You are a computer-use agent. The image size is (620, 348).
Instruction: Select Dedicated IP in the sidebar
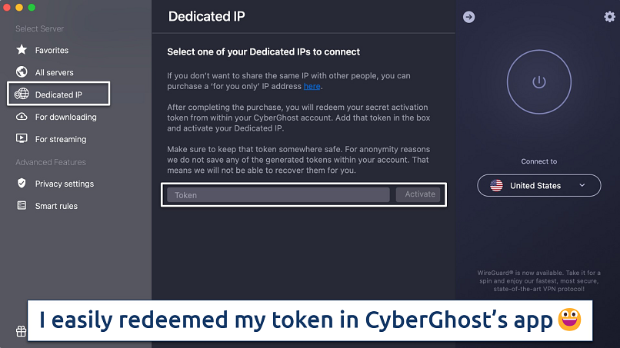[x=58, y=94]
